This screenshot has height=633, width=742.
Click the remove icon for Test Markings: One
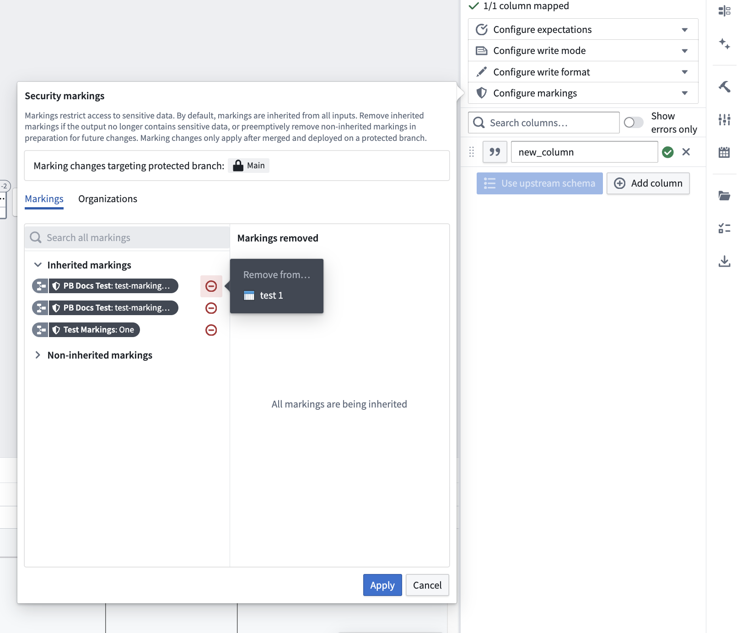(x=211, y=330)
